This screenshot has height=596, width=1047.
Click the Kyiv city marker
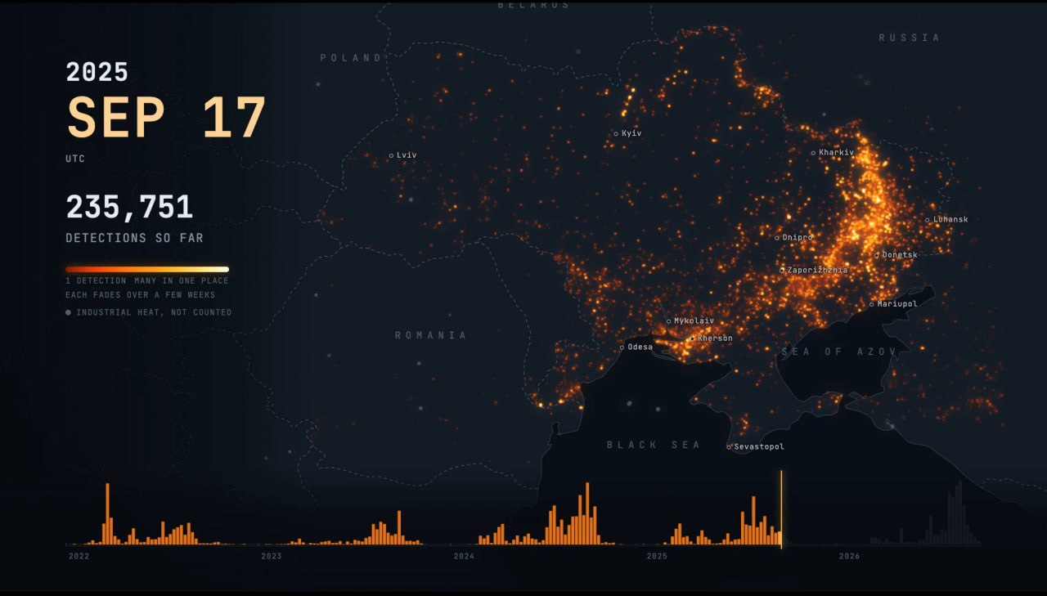pos(616,133)
